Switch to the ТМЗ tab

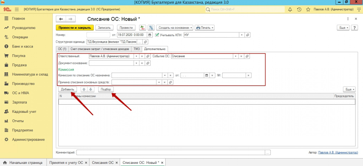click(137, 49)
